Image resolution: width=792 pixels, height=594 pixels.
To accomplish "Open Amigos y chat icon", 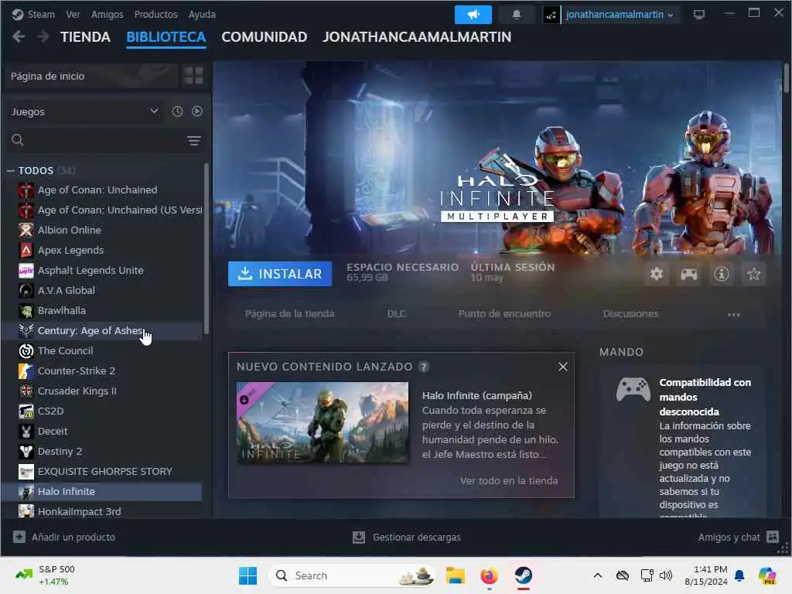I will (773, 537).
